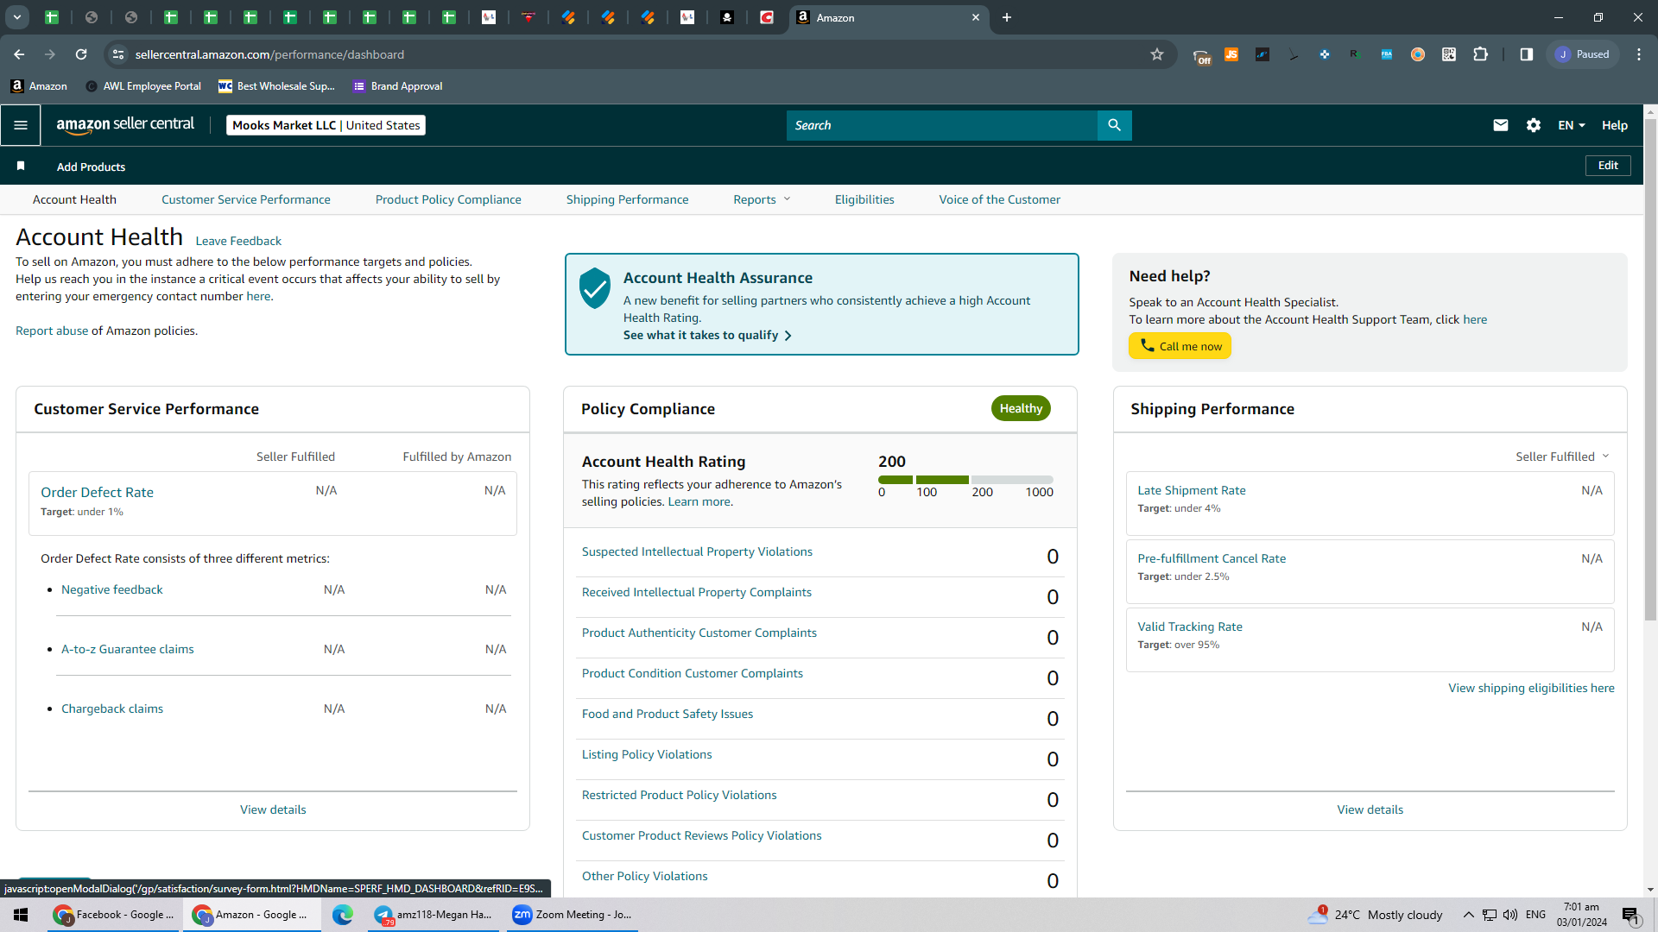
Task: Launch Microsoft Edge from the taskbar
Action: pos(343,915)
